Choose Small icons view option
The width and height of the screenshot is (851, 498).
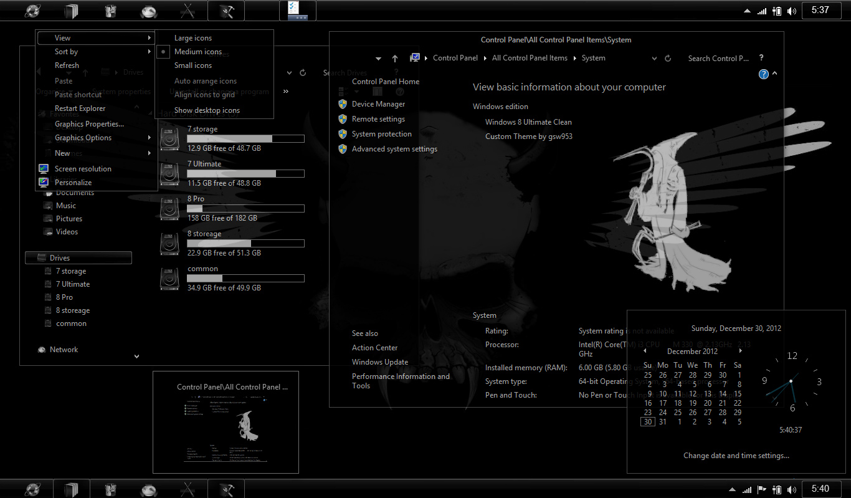pos(193,65)
